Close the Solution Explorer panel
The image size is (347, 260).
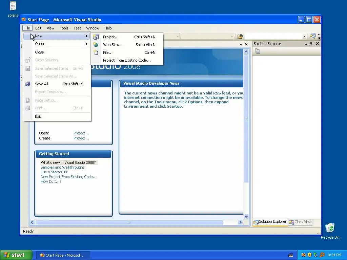tap(317, 44)
